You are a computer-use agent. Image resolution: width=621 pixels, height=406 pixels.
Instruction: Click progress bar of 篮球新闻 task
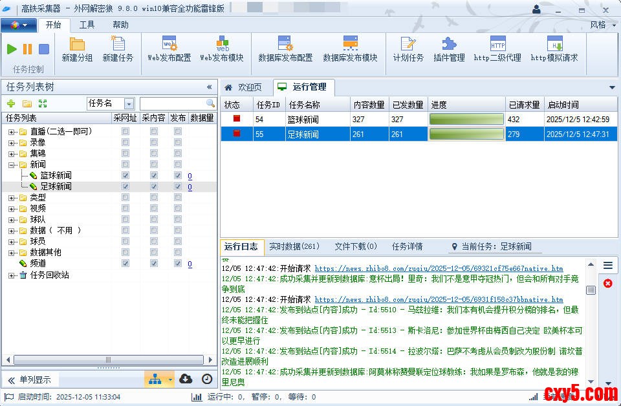(x=466, y=119)
